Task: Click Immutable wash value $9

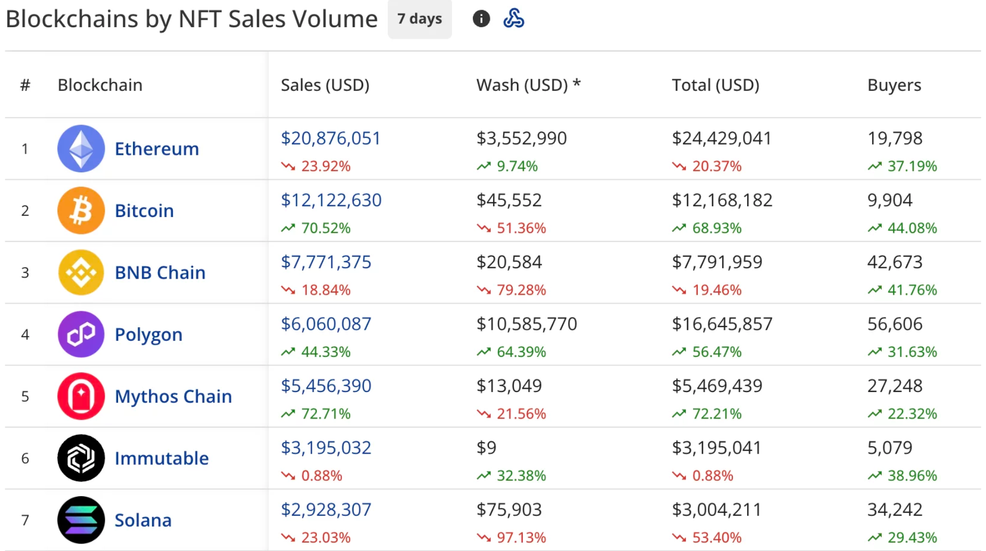Action: click(x=486, y=447)
